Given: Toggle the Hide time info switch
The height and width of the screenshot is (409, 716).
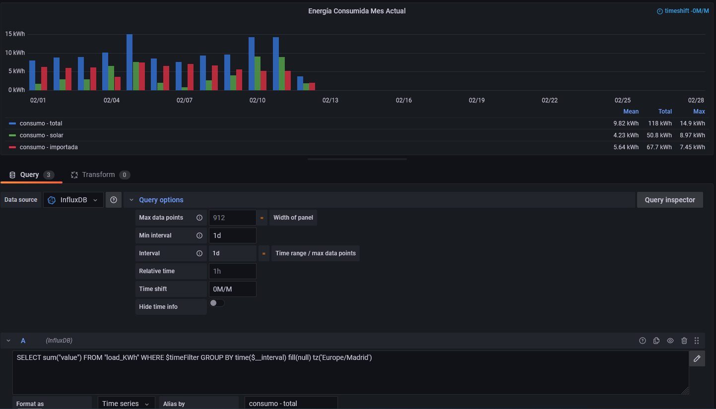Looking at the screenshot, I should pyautogui.click(x=217, y=303).
